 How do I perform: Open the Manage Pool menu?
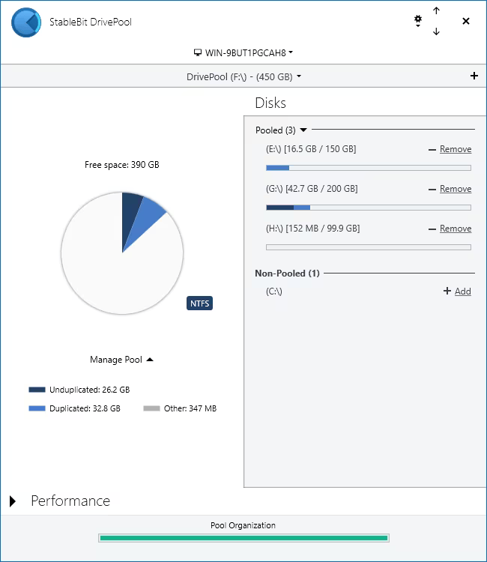[x=121, y=360]
